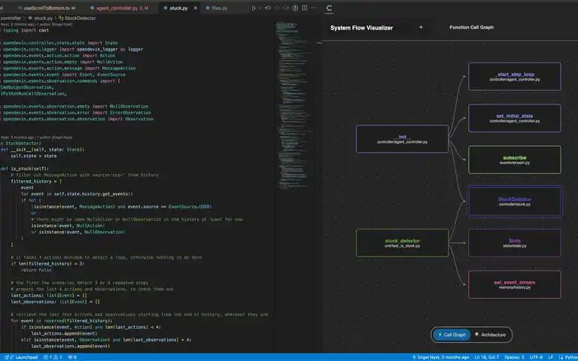Screen dimensions: 578x361
Task: Select the subscribe events/stream.py node
Action: 515,159
